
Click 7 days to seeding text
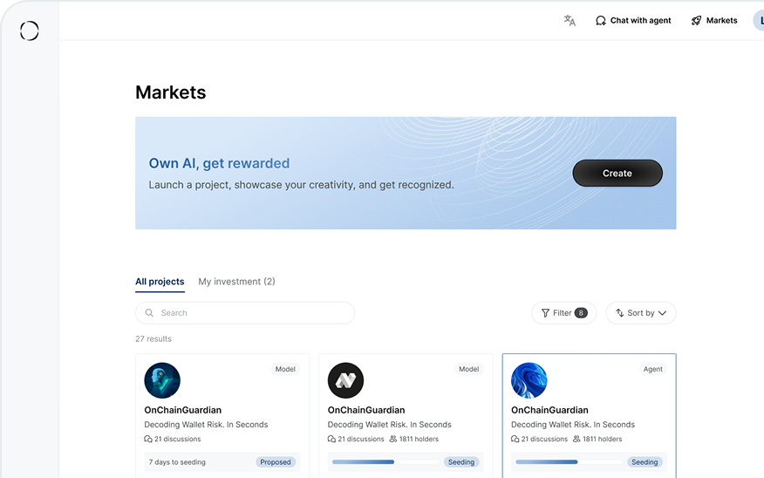tap(177, 462)
